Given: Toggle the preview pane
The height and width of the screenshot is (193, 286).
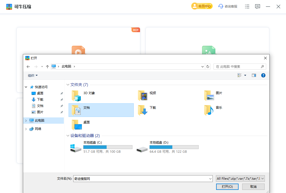Looking at the screenshot, I should pyautogui.click(x=254, y=75).
